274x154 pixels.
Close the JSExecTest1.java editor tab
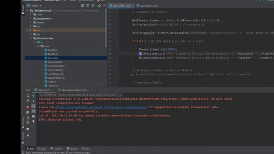(x=132, y=6)
